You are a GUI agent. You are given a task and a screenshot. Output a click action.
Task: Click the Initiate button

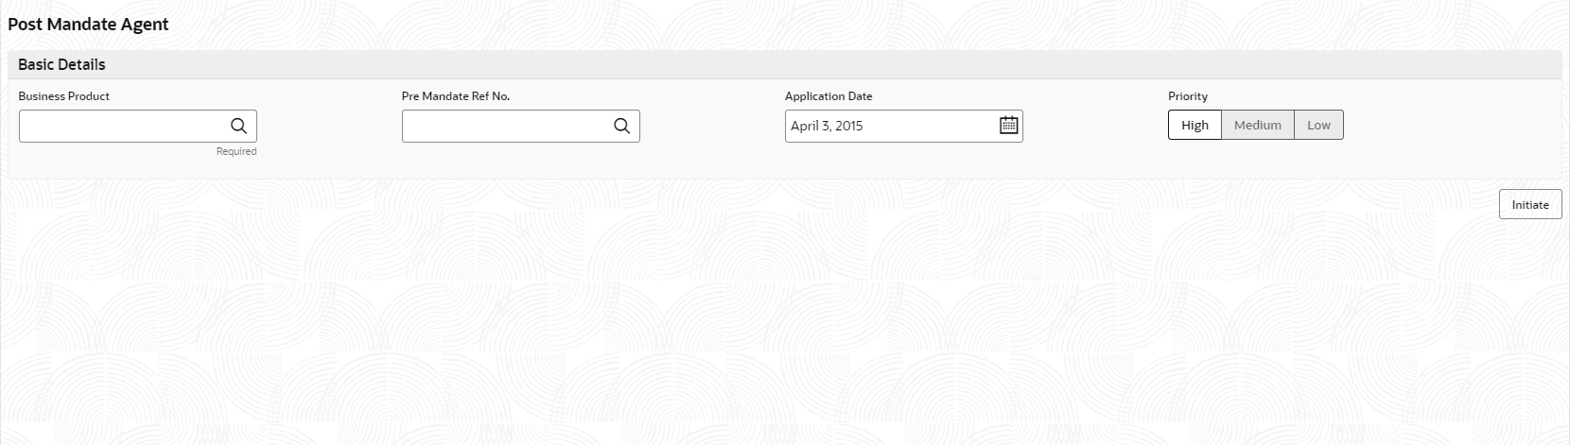pyautogui.click(x=1529, y=204)
